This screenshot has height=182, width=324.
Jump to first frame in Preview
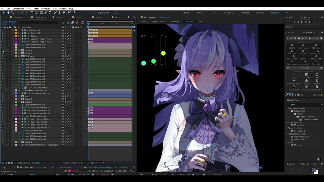(x=294, y=22)
